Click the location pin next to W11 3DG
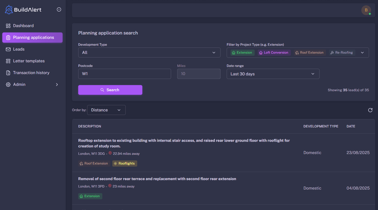Viewport: 378px width, 210px height. pyautogui.click(x=110, y=153)
